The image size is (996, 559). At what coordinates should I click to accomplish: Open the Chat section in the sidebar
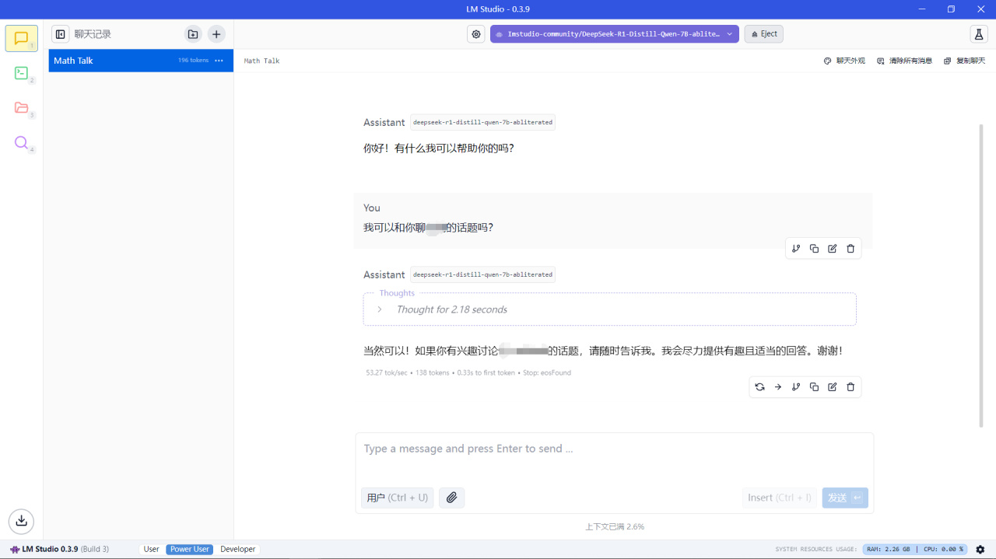click(22, 38)
